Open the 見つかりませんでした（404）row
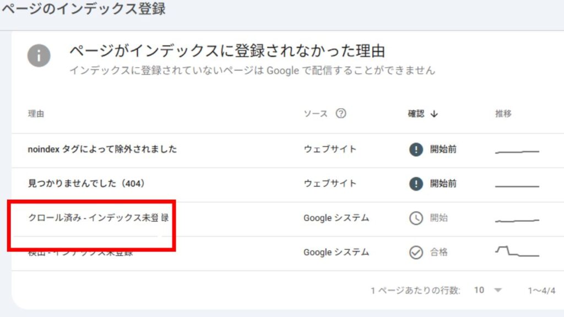 click(x=288, y=185)
